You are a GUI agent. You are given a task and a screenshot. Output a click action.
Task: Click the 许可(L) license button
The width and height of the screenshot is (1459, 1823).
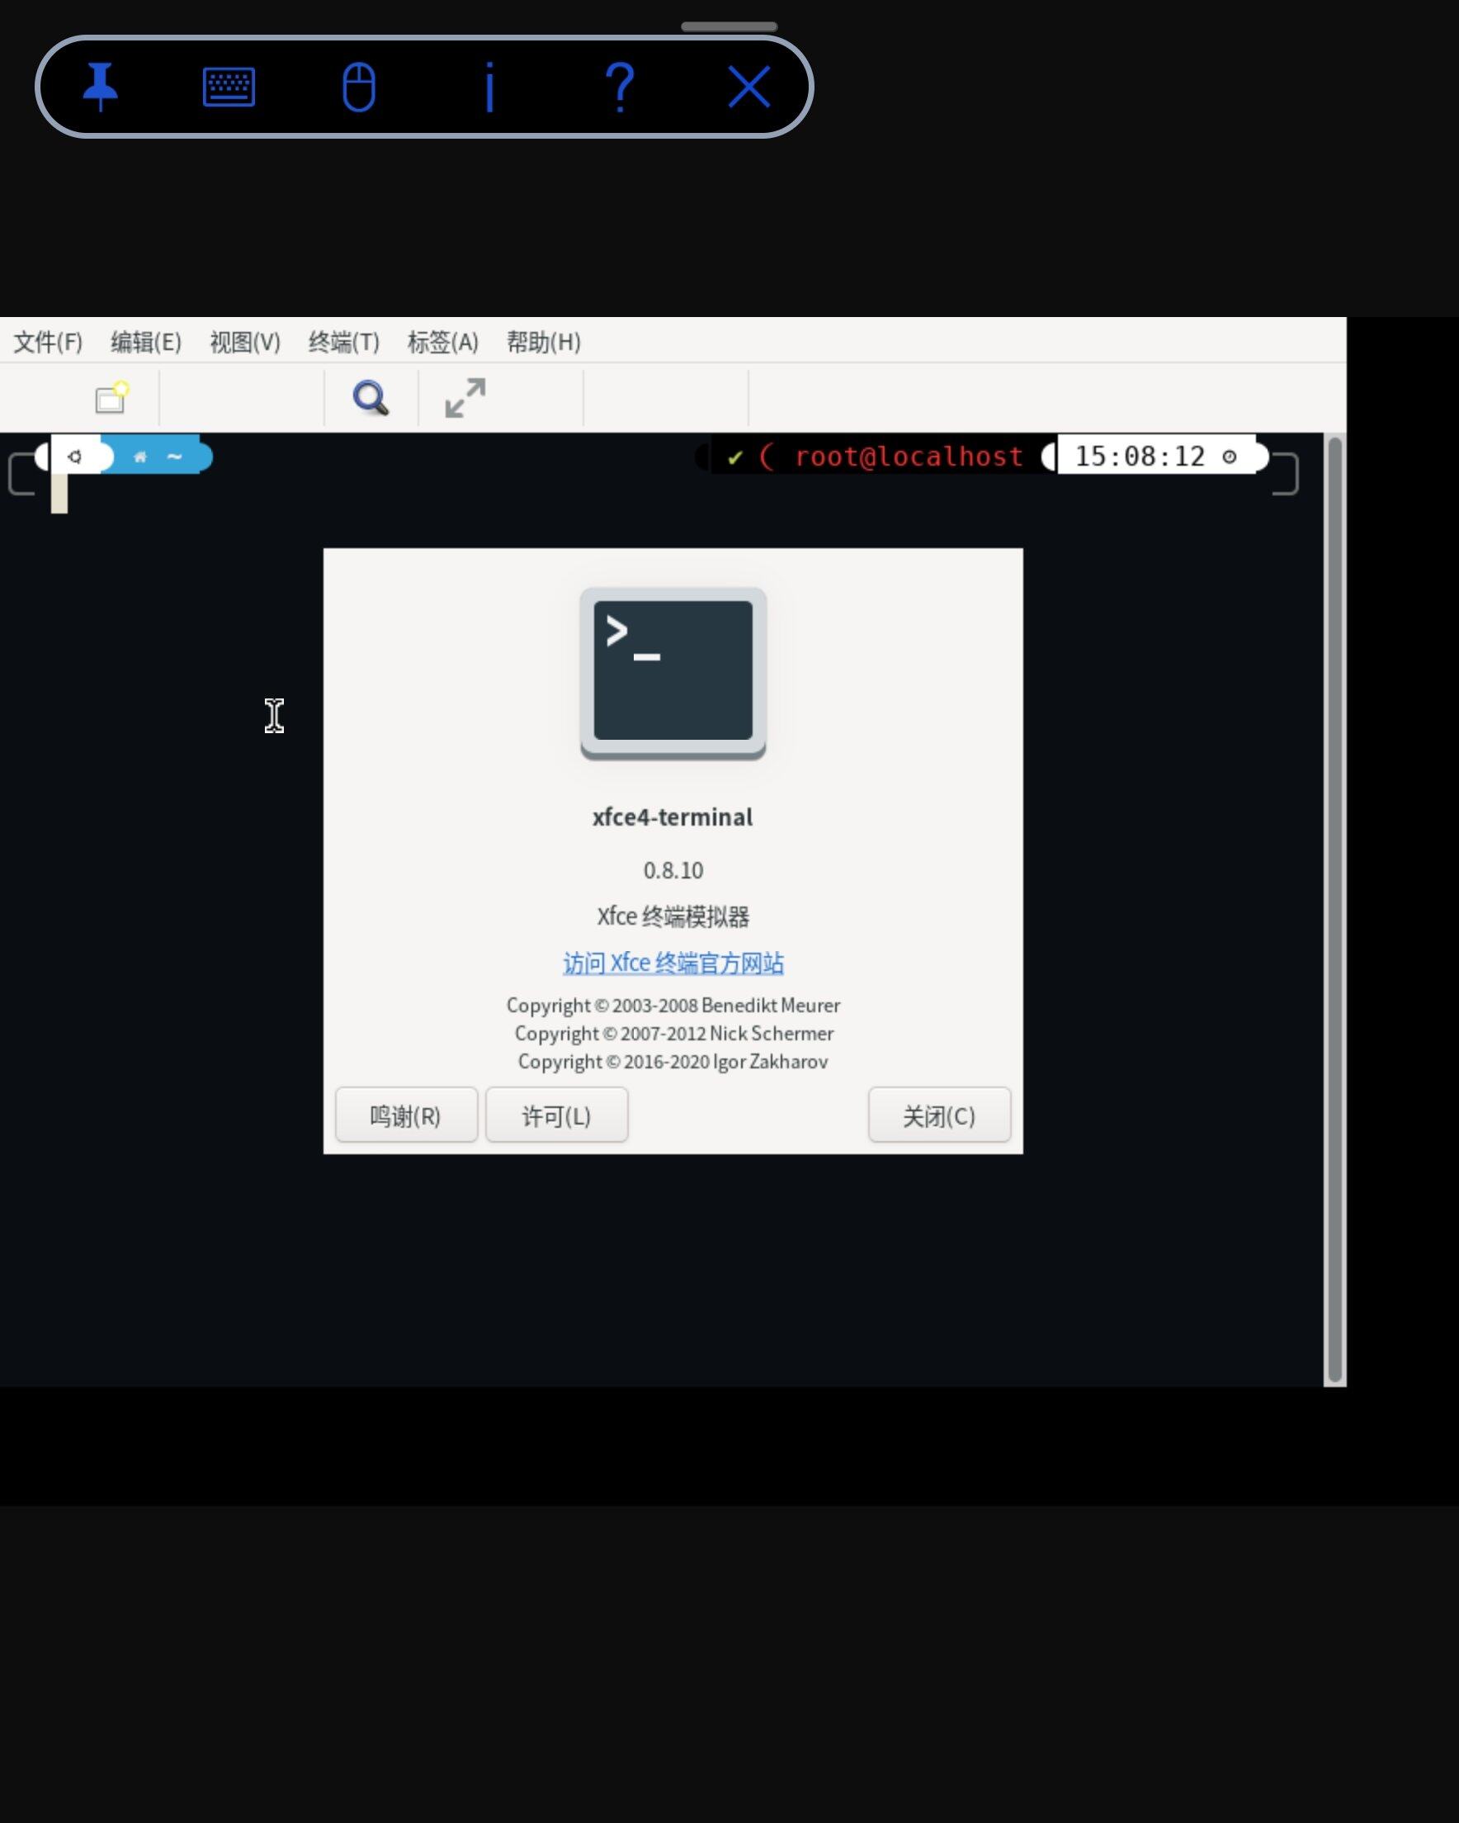tap(556, 1115)
